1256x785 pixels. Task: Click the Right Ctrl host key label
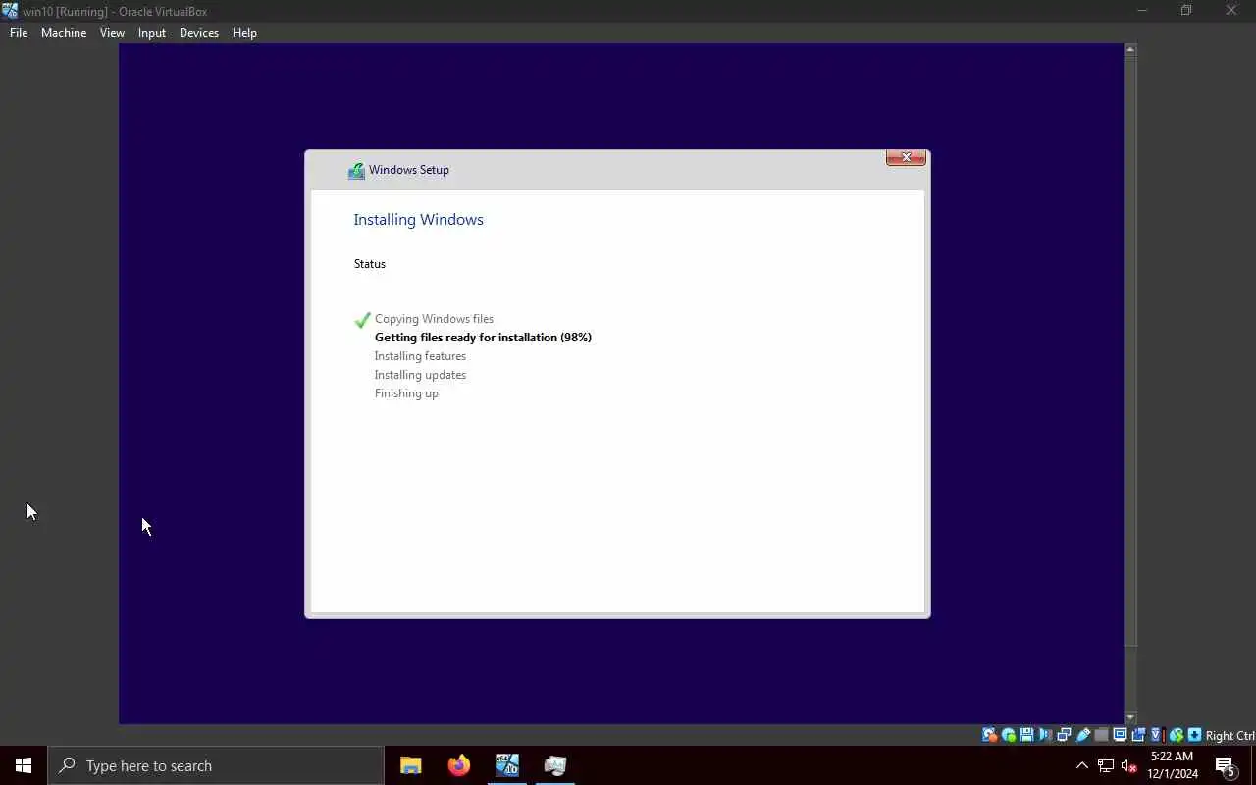coord(1230,736)
